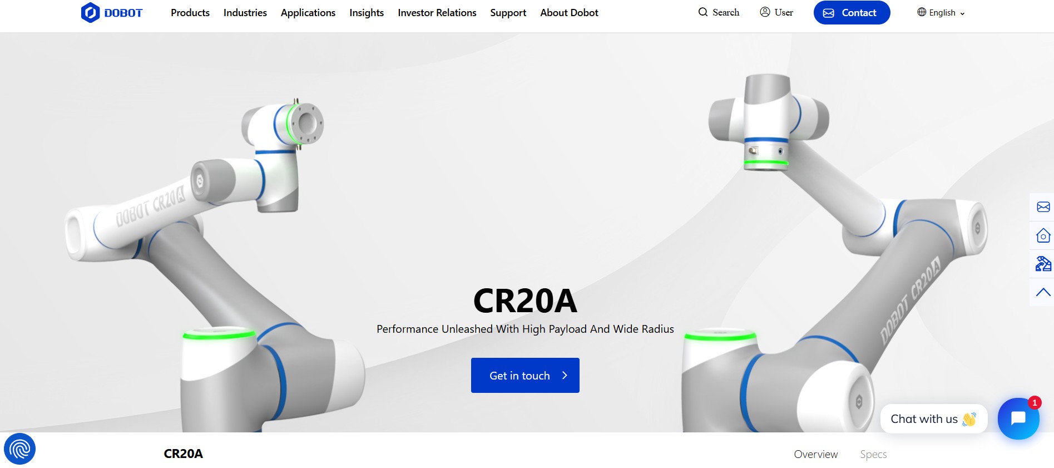Click the arrow on Get in touch
The height and width of the screenshot is (468, 1054).
pyautogui.click(x=565, y=375)
